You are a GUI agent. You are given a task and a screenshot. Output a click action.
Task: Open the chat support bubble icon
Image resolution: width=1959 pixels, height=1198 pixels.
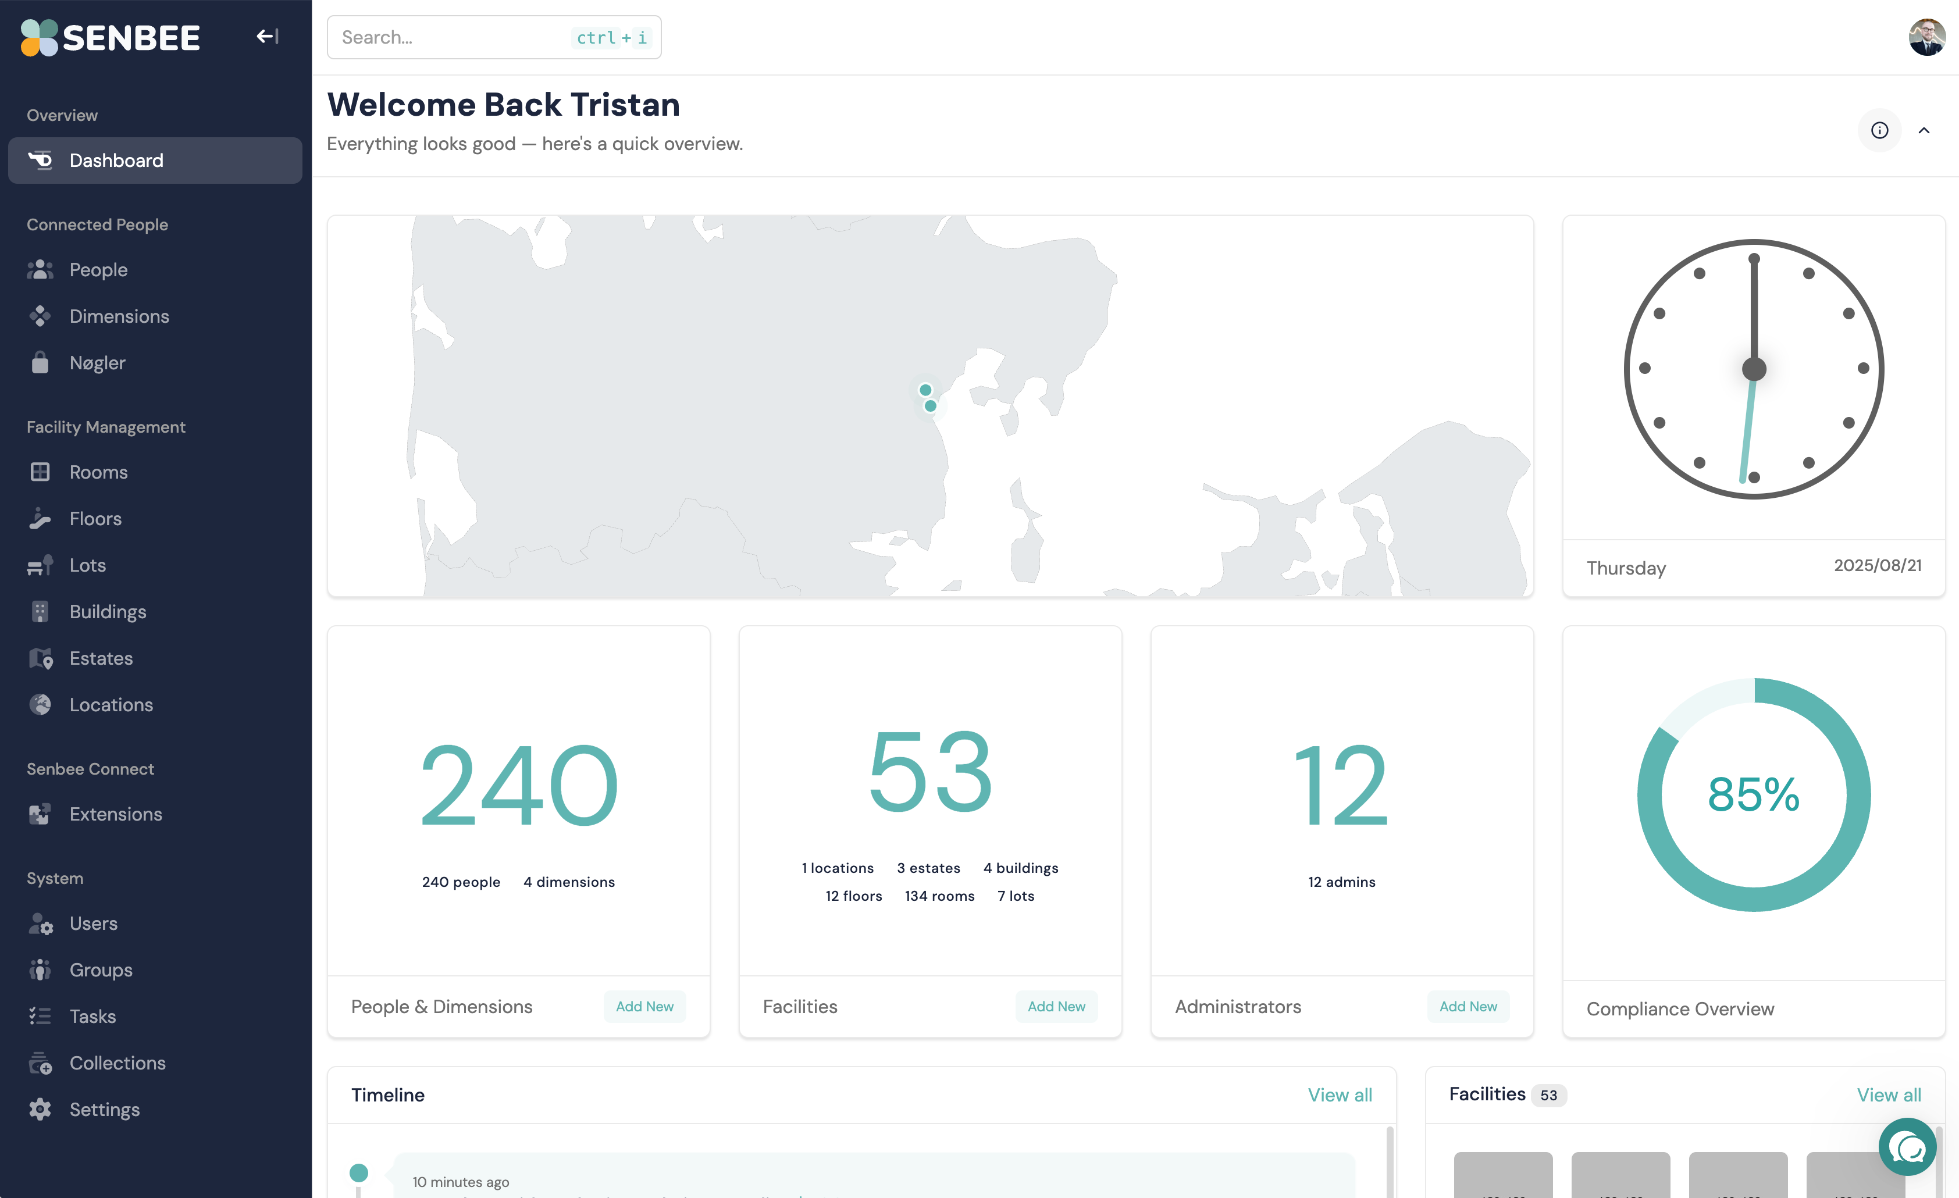[1907, 1147]
